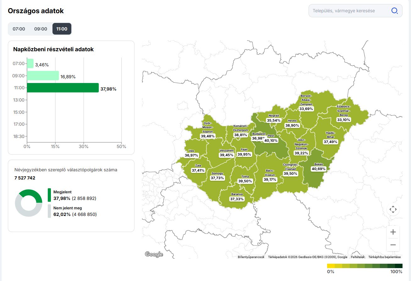Select the highlighted 11:00 tab
Viewport: 411px width, 281px height.
click(62, 29)
